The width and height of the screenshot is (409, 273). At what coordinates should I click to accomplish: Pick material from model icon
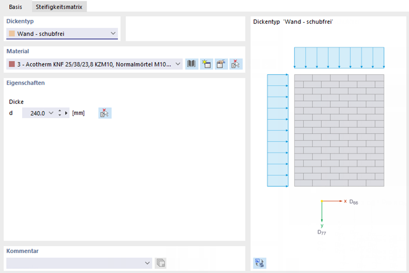236,64
